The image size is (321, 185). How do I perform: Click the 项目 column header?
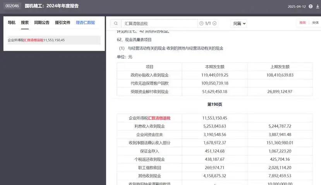(x=149, y=67)
